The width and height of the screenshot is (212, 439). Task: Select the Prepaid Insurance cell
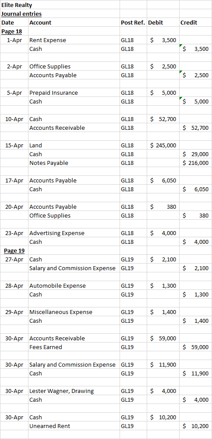[x=74, y=93]
